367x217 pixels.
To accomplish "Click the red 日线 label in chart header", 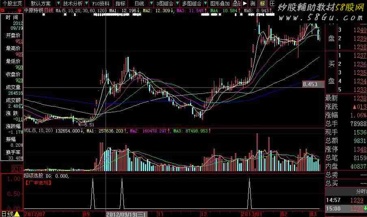I will point(49,11).
